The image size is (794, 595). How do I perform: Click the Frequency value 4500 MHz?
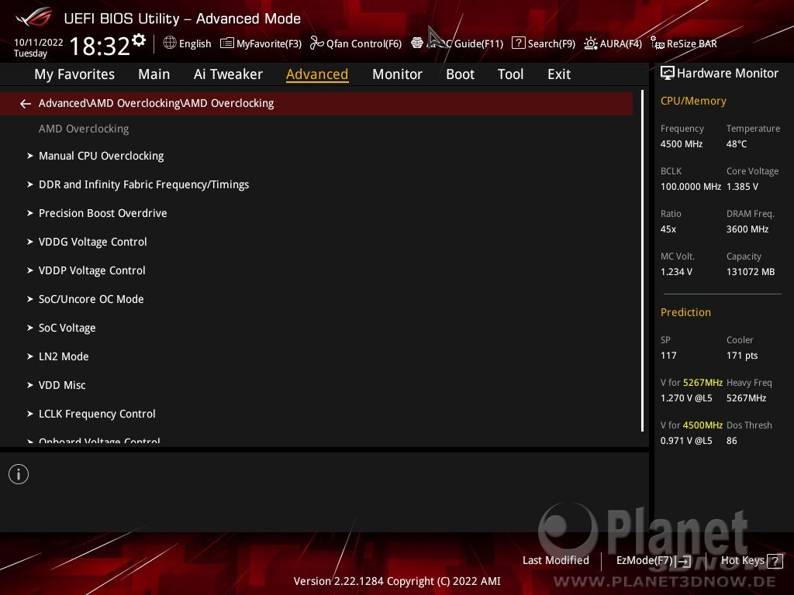coord(681,144)
